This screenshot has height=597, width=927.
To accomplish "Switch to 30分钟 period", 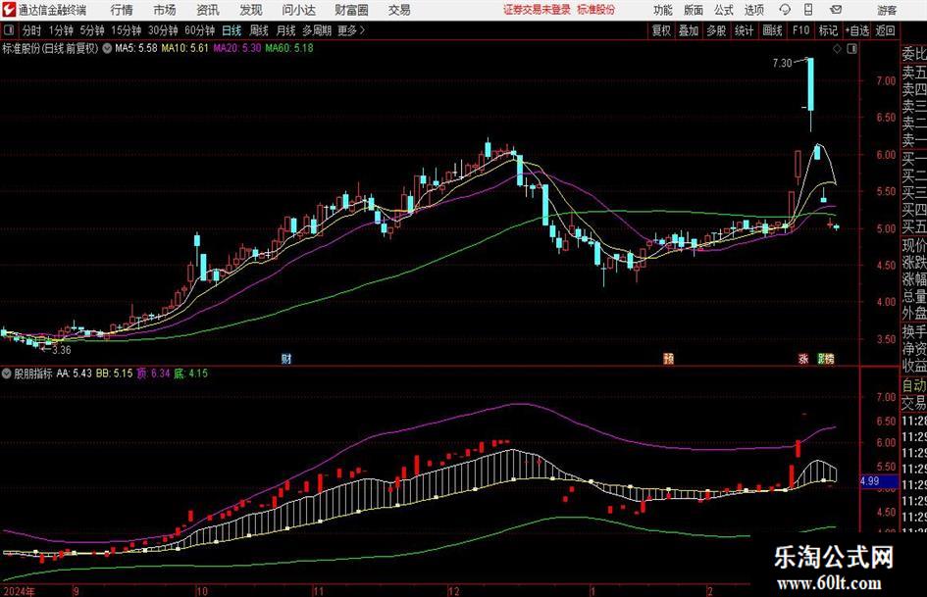I will pyautogui.click(x=163, y=30).
